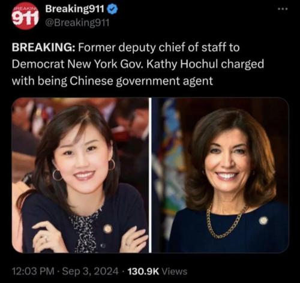Click the divider between the two photos
This screenshot has height=283, width=300.
coord(151,175)
